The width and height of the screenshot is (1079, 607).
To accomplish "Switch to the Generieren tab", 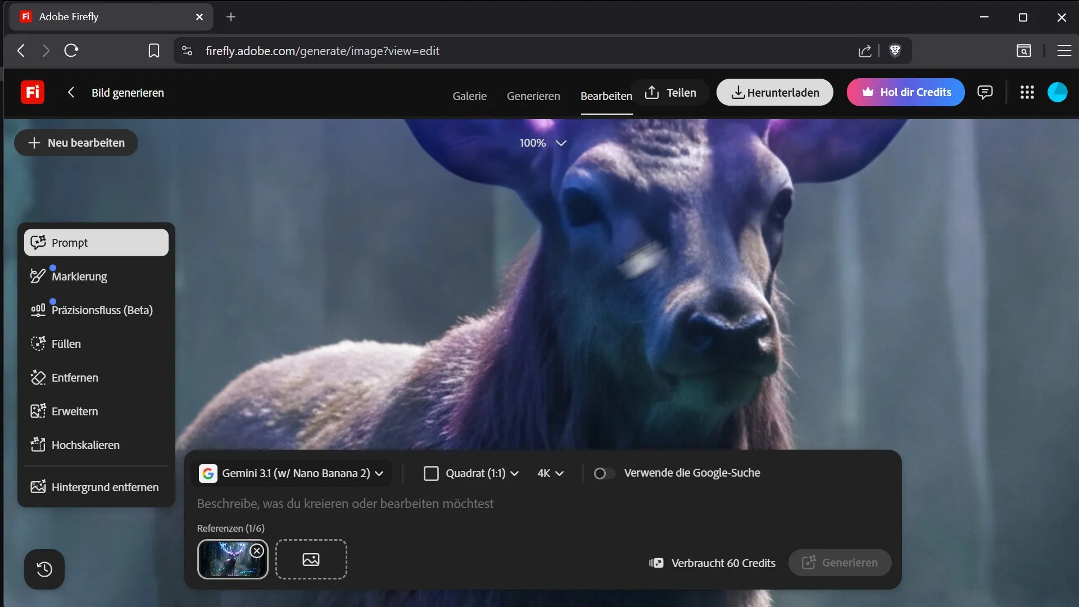I will point(533,96).
